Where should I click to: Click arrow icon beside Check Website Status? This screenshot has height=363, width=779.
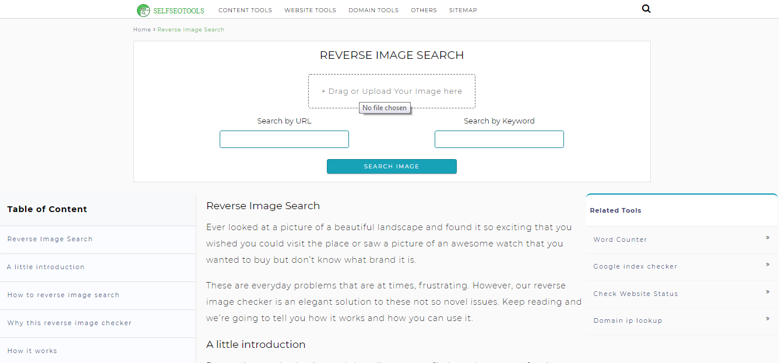pyautogui.click(x=767, y=292)
